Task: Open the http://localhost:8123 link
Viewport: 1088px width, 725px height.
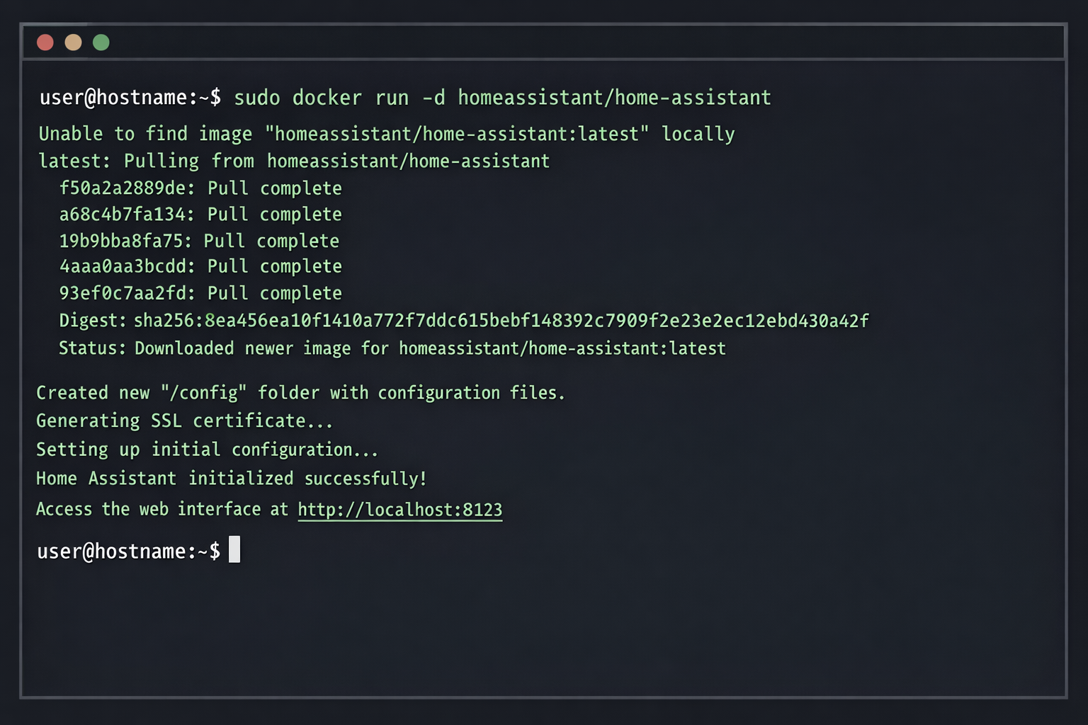Action: pyautogui.click(x=400, y=509)
